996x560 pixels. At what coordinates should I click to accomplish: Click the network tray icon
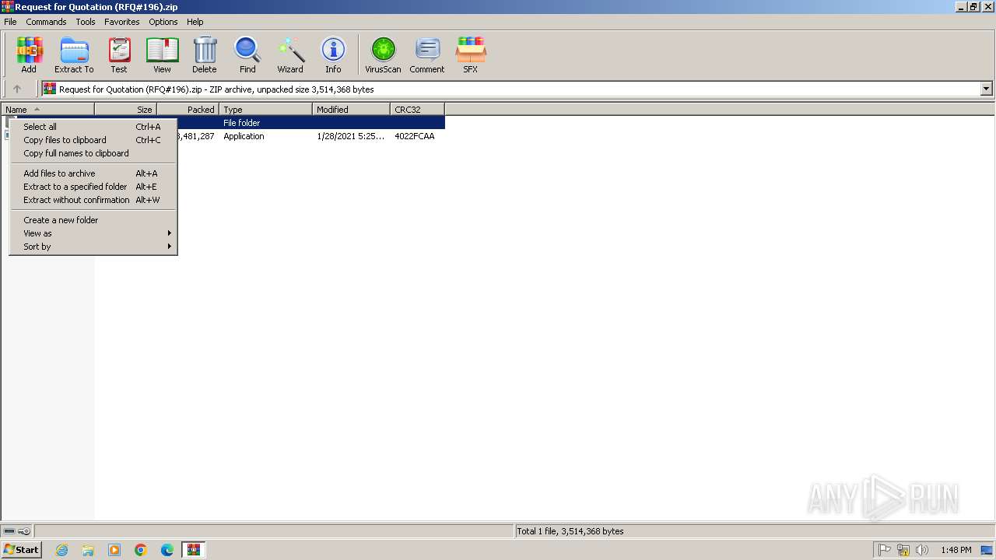(903, 550)
